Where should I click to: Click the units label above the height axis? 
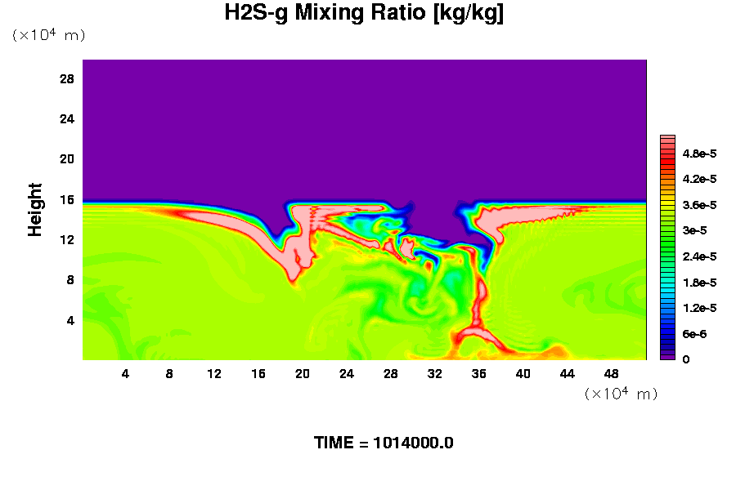click(47, 35)
